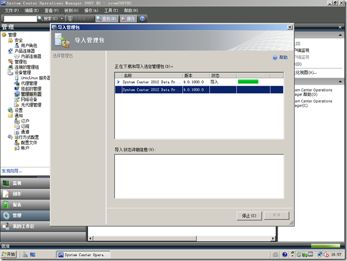The width and height of the screenshot is (347, 261).
Task: Click the 帮助 link in import dialog
Action: [283, 58]
